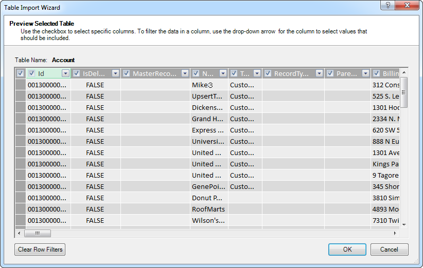Select the GenePoi... name cell

pyautogui.click(x=208, y=186)
